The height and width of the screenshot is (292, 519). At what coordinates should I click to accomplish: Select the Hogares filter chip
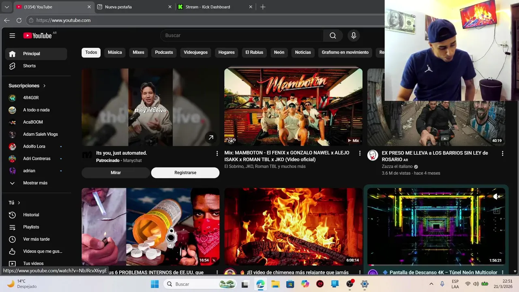coord(227,52)
